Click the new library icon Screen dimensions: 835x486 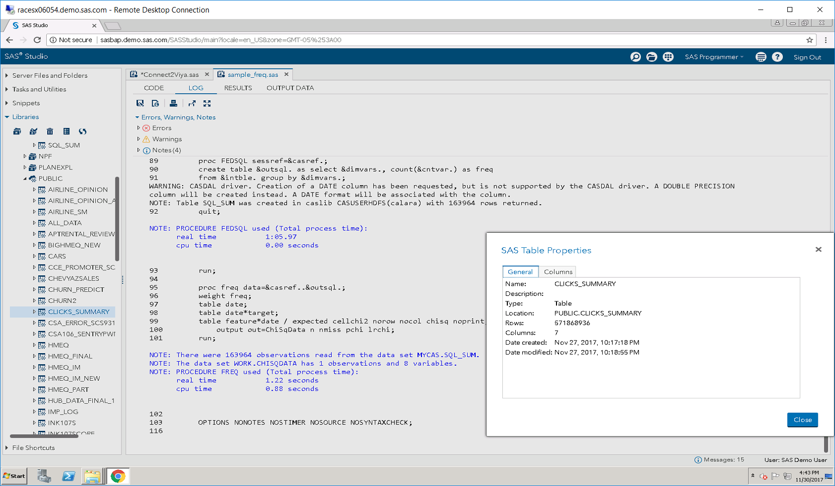click(17, 131)
